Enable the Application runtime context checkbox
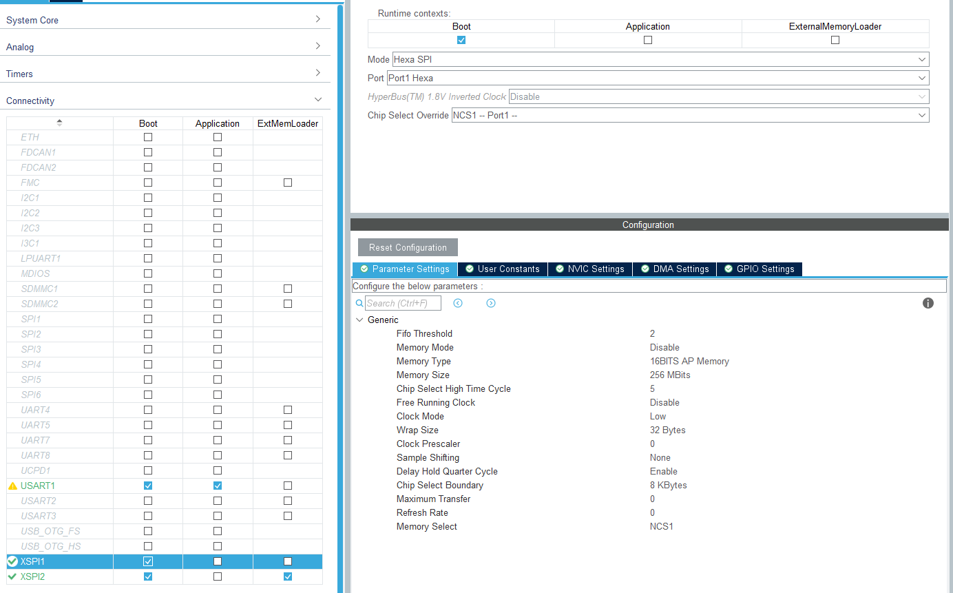 click(648, 40)
